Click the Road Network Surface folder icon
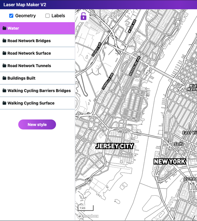 click(x=5, y=53)
